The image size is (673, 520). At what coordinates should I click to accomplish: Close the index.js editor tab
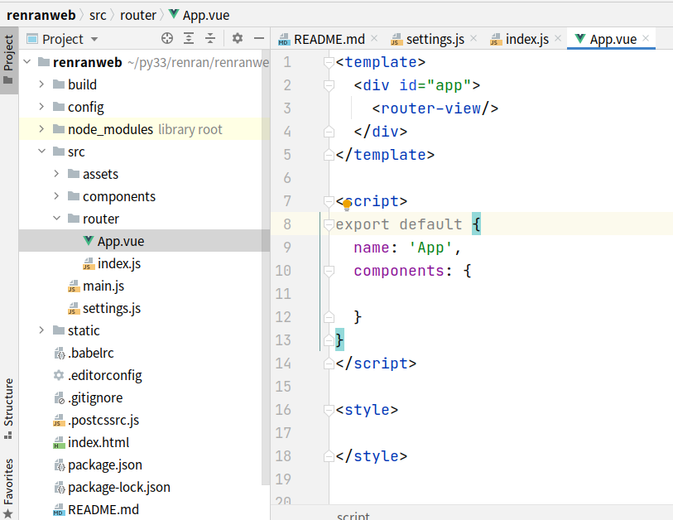558,38
